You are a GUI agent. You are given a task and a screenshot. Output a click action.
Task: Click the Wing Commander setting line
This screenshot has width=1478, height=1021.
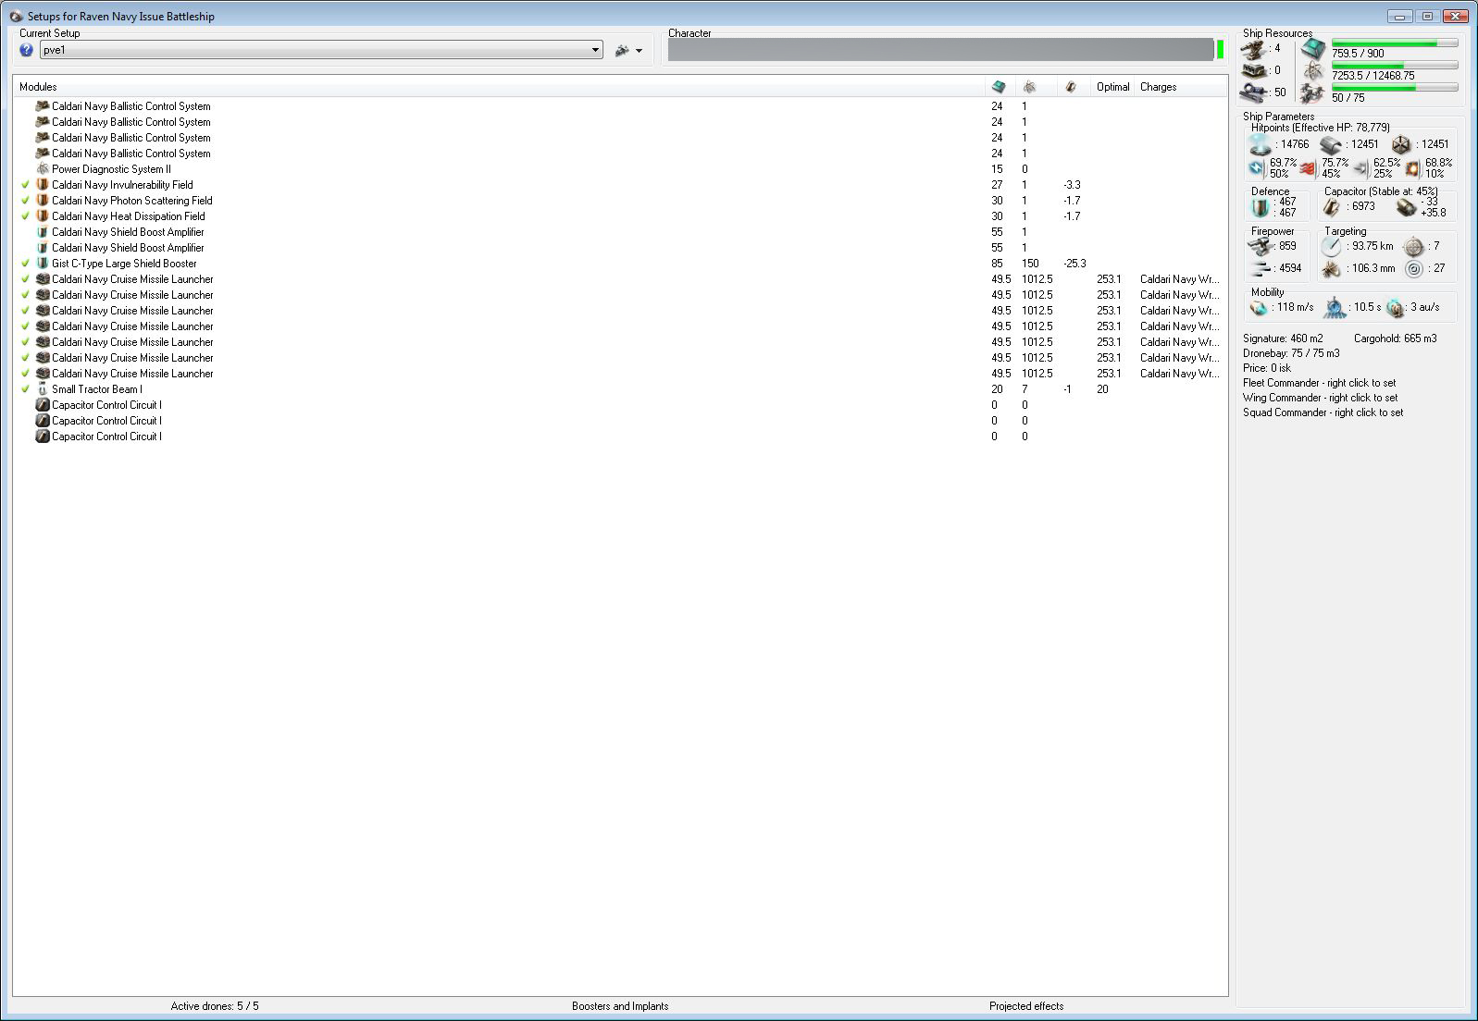(1321, 398)
